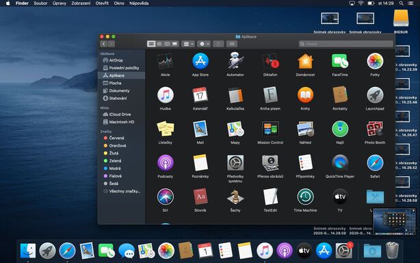This screenshot has height=263, width=420.
Task: Open Spotlight search in menu bar
Action: (401, 3)
